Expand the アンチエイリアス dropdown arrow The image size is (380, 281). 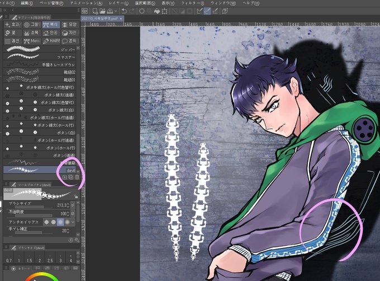point(73,222)
